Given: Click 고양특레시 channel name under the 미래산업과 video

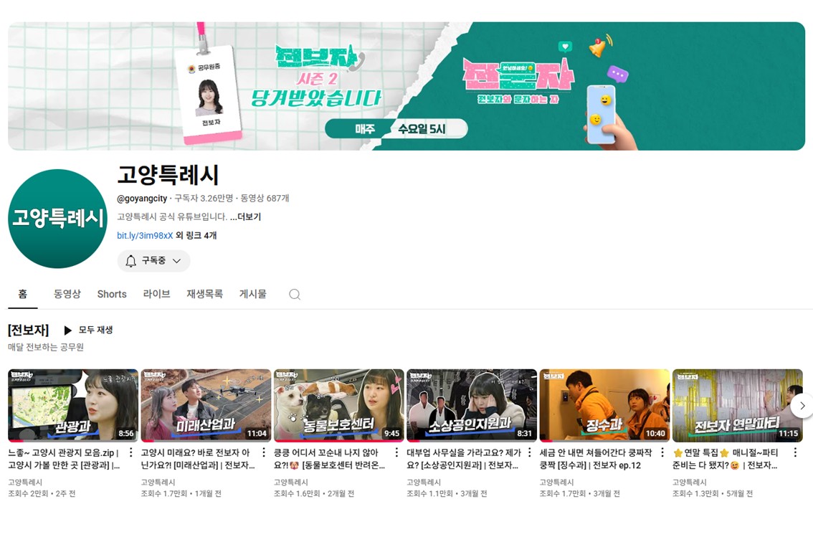Looking at the screenshot, I should [x=158, y=482].
